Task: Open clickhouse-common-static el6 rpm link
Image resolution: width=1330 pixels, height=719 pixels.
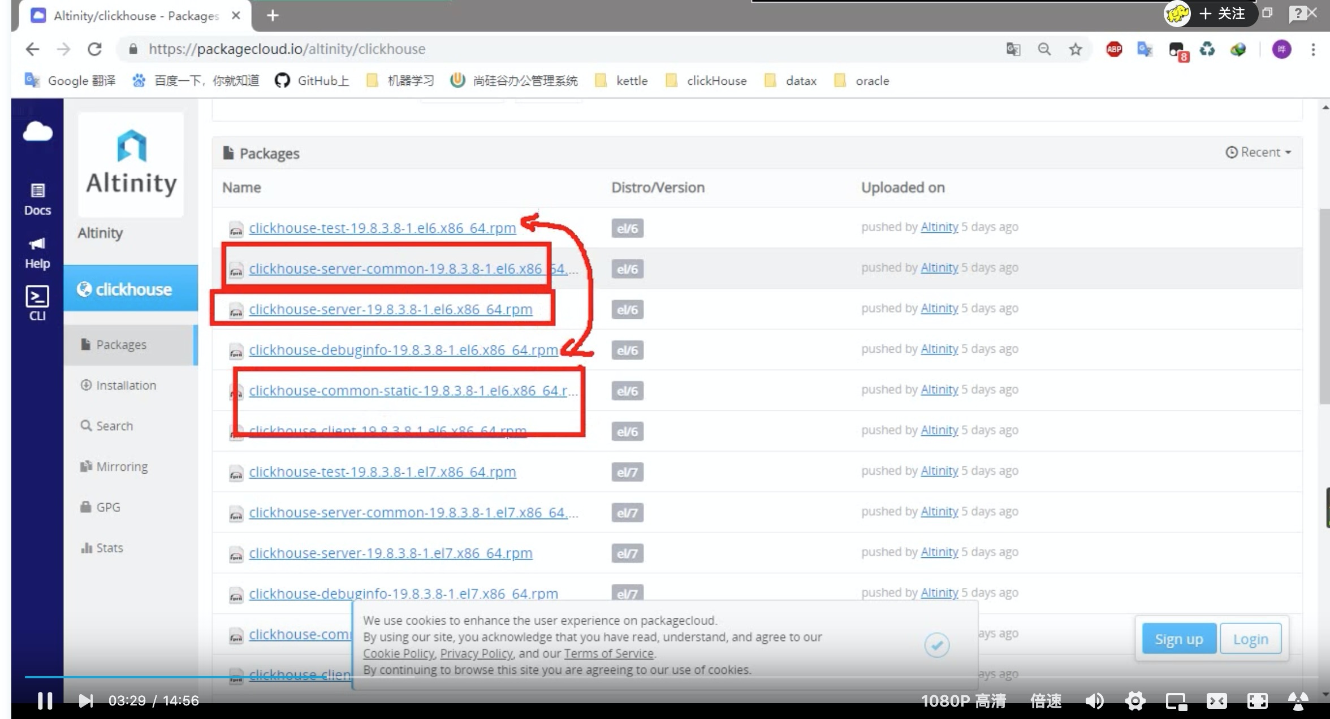Action: point(413,391)
